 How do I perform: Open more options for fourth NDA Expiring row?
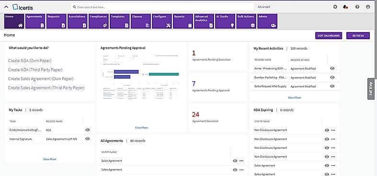(333, 156)
